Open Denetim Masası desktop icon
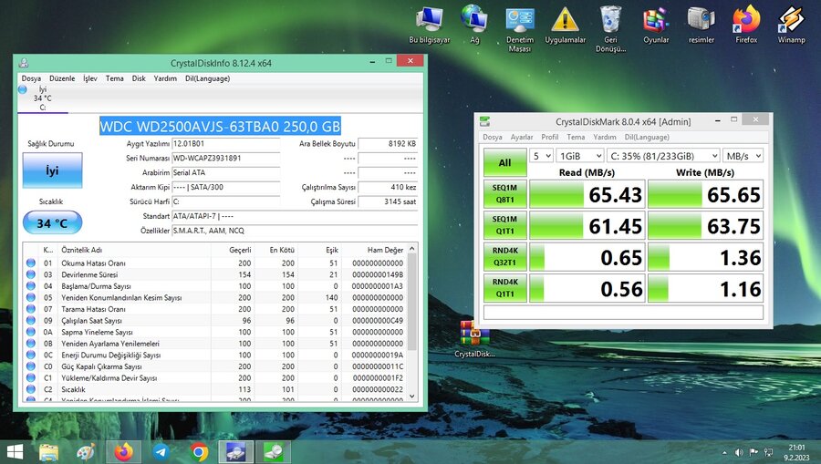The image size is (821, 464). (519, 29)
